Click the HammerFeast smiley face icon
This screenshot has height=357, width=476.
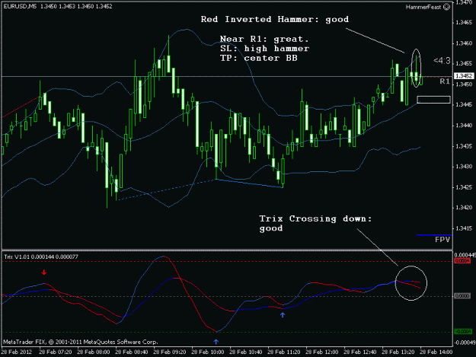(x=446, y=7)
